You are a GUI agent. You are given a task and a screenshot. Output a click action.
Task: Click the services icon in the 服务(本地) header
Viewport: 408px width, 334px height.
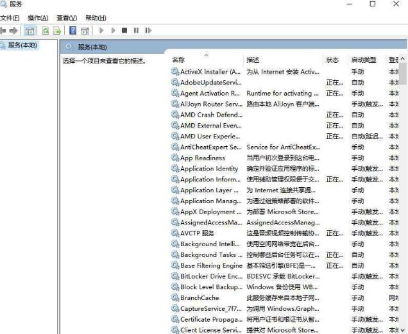69,47
